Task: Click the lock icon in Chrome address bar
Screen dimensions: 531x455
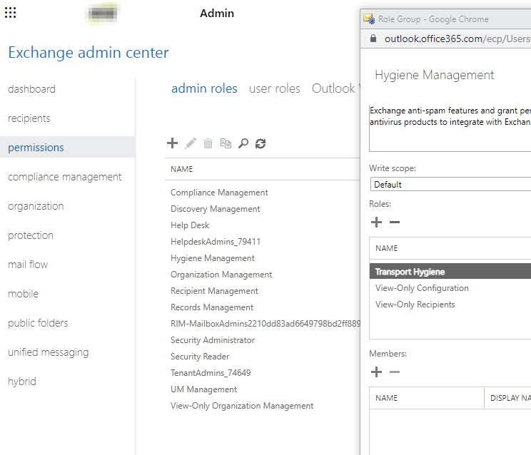Action: (x=373, y=39)
